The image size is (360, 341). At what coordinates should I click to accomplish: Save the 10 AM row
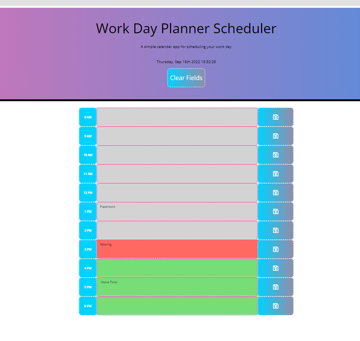click(x=275, y=154)
